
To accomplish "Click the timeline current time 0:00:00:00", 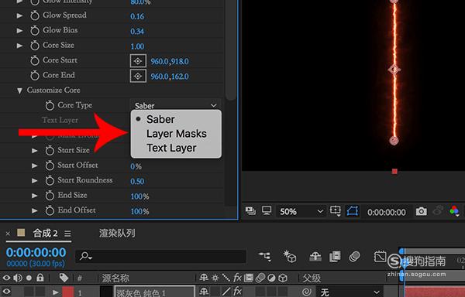I will click(36, 252).
